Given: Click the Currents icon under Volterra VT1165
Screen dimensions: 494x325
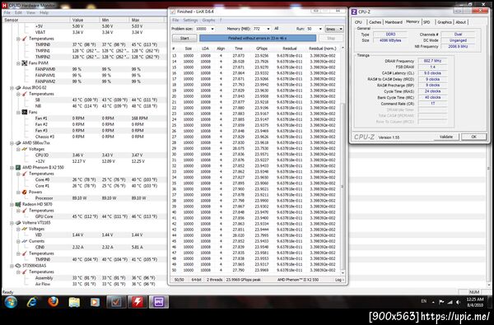Looking at the screenshot, I should [24, 241].
